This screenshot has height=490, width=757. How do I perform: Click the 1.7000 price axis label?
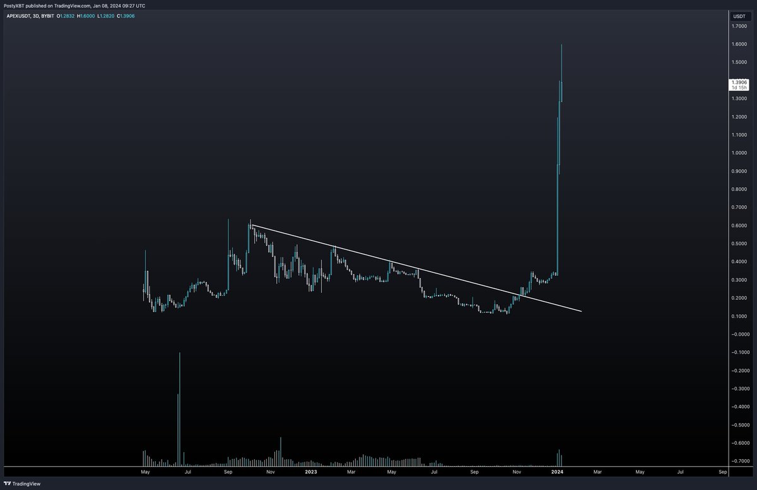(739, 26)
